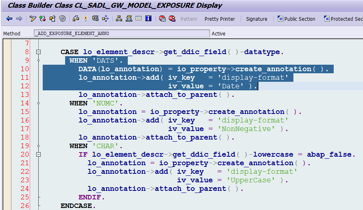Click the Pretty Printer button
Image resolution: width=363 pixels, height=210 pixels.
coord(220,19)
